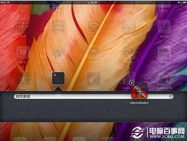
Task: Open the iBooks app icon
Action: (x=23, y=53)
